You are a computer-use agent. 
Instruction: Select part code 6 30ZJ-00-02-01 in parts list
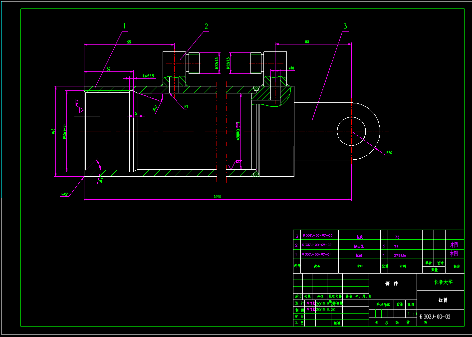[317, 254]
